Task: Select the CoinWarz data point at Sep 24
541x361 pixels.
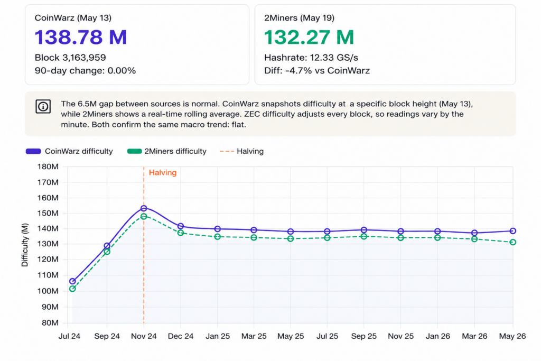Action: coord(107,246)
